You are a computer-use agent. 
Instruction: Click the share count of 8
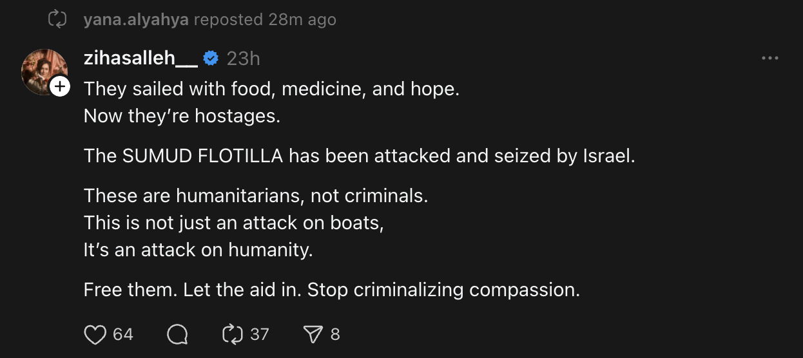point(335,334)
